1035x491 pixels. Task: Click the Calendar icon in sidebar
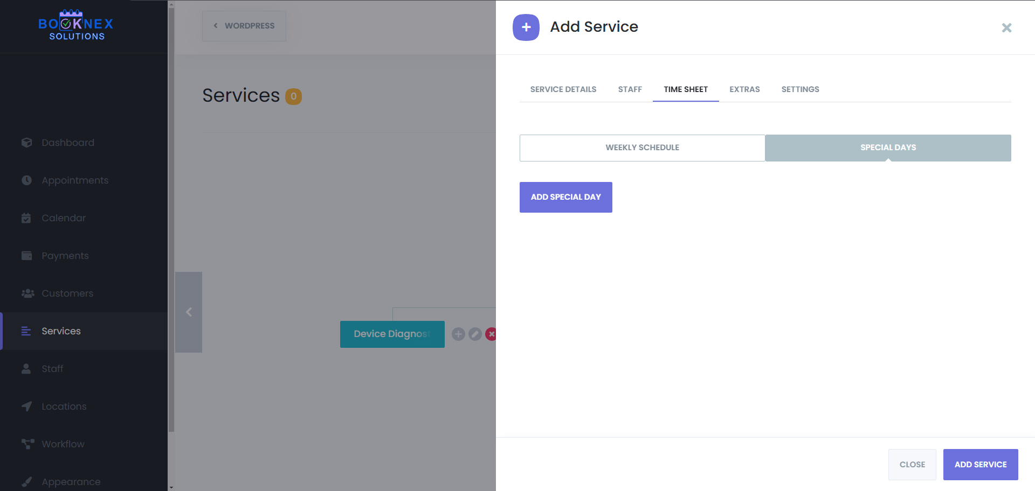(x=26, y=218)
